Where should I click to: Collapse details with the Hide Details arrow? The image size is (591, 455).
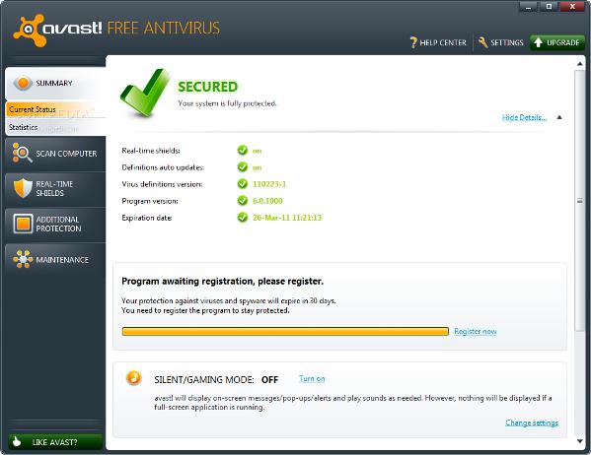(x=559, y=117)
